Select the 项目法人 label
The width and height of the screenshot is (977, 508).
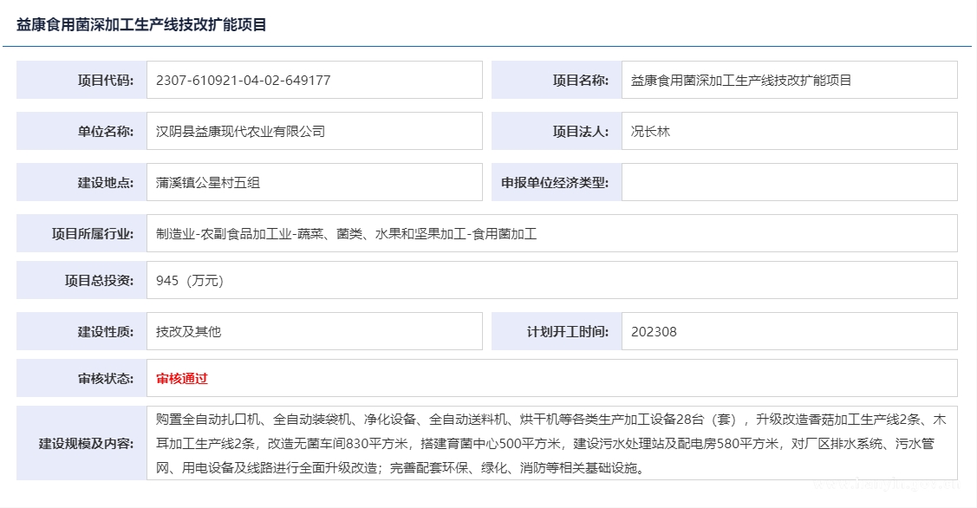click(581, 132)
